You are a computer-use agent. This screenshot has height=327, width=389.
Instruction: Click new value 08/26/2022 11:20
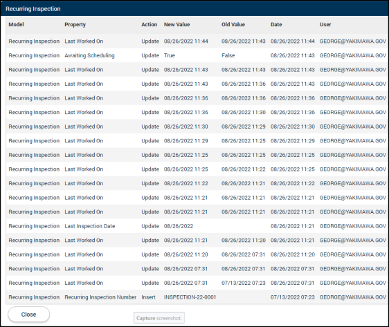coord(186,254)
